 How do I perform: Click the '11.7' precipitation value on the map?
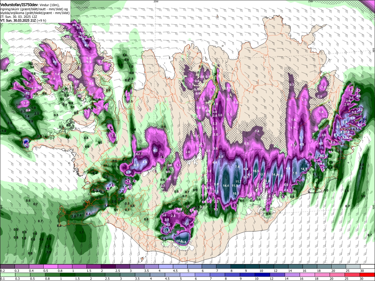[238, 181]
